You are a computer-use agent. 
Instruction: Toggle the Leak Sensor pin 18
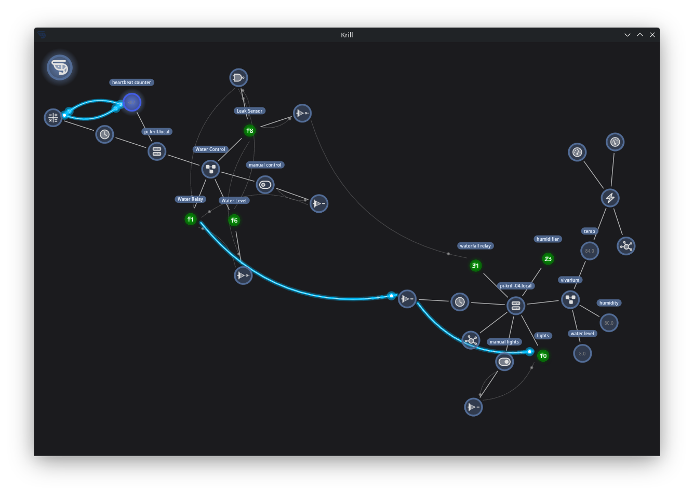point(250,131)
